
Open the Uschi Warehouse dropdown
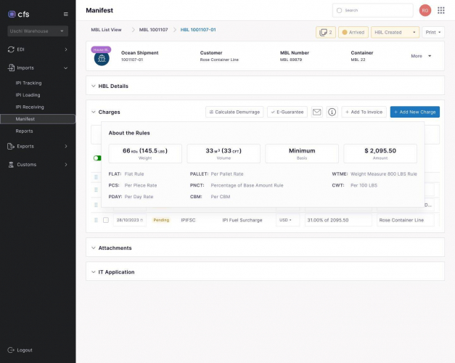[x=38, y=31]
